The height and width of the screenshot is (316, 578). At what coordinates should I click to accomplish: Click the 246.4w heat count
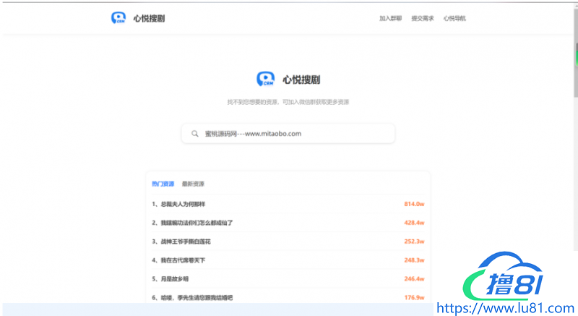point(414,278)
